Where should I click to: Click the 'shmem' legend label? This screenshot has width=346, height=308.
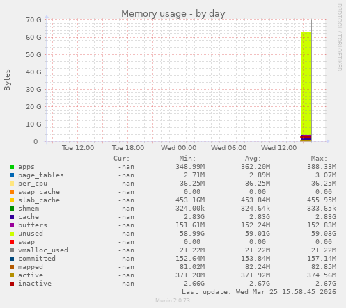[29, 209]
